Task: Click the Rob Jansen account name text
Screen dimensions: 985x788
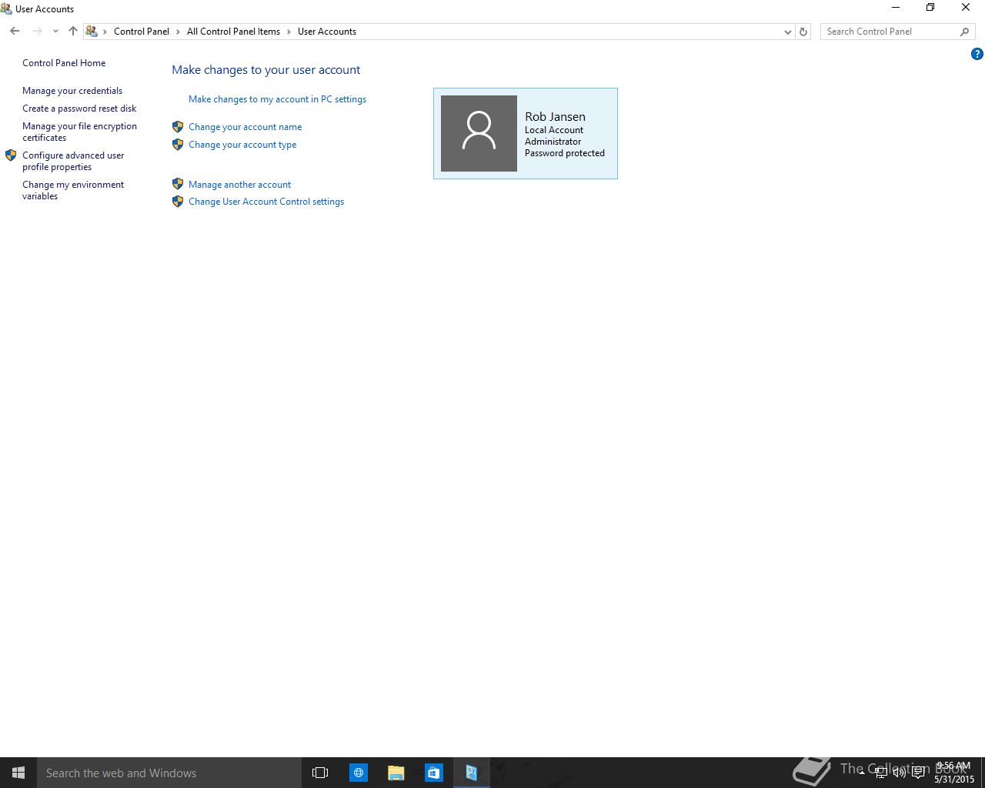Action: (x=555, y=116)
